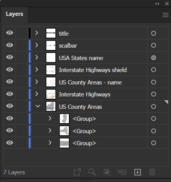Screen dimensions: 171x182
Task: Click the Create New Sublayer icon
Action: (x=122, y=172)
